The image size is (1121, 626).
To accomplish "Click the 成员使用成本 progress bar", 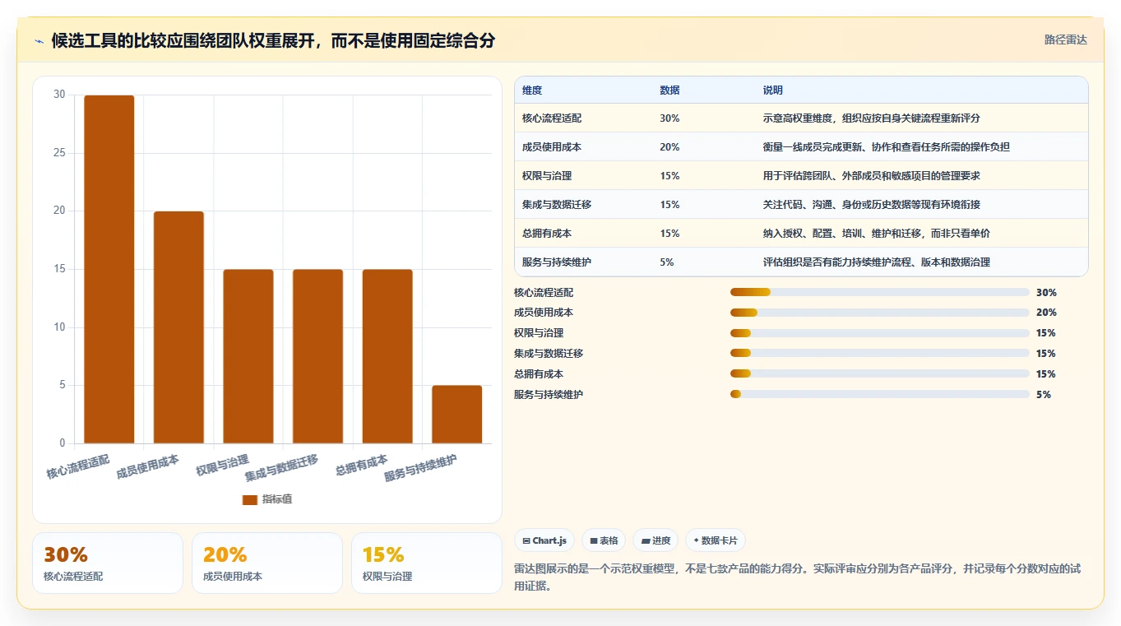I will pos(879,313).
